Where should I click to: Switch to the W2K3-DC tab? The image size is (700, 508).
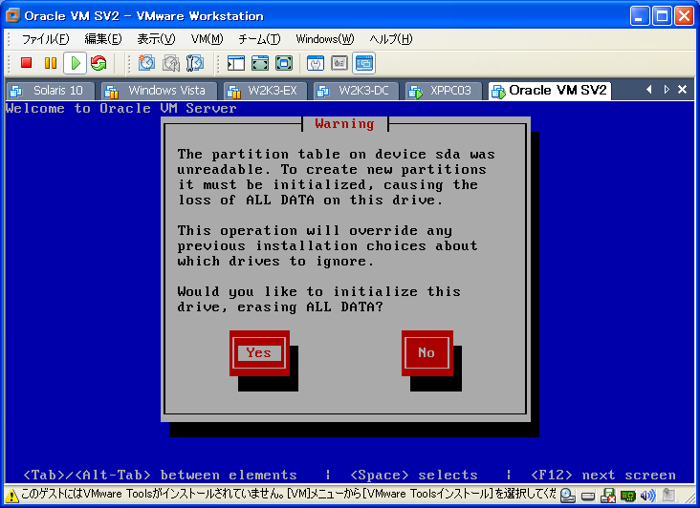pos(356,91)
